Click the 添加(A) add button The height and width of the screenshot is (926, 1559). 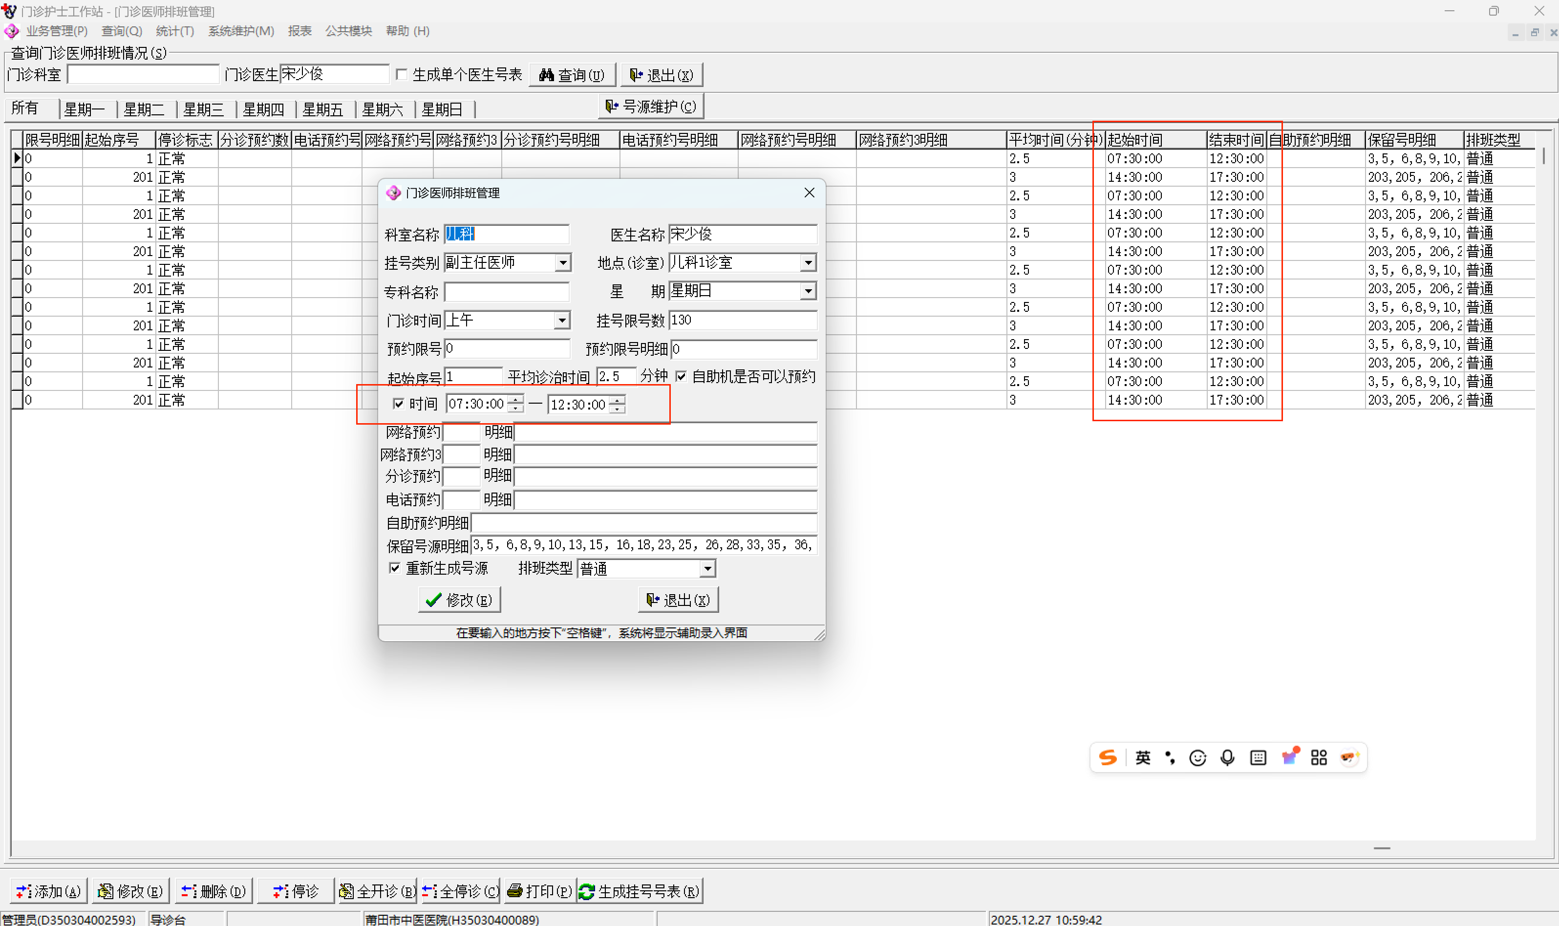coord(49,891)
